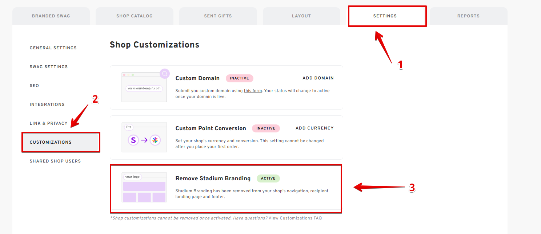Open View Customizations FAQ link
541x234 pixels.
(295, 218)
